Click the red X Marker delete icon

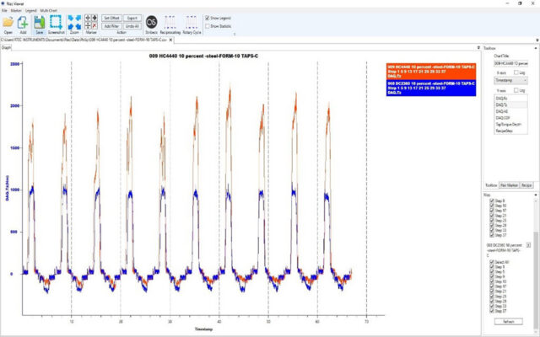click(94, 25)
